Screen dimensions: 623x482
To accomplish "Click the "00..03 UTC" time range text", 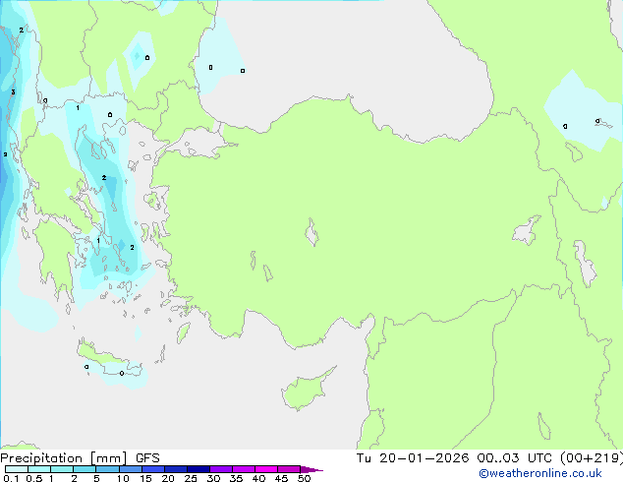I will pos(515,458).
